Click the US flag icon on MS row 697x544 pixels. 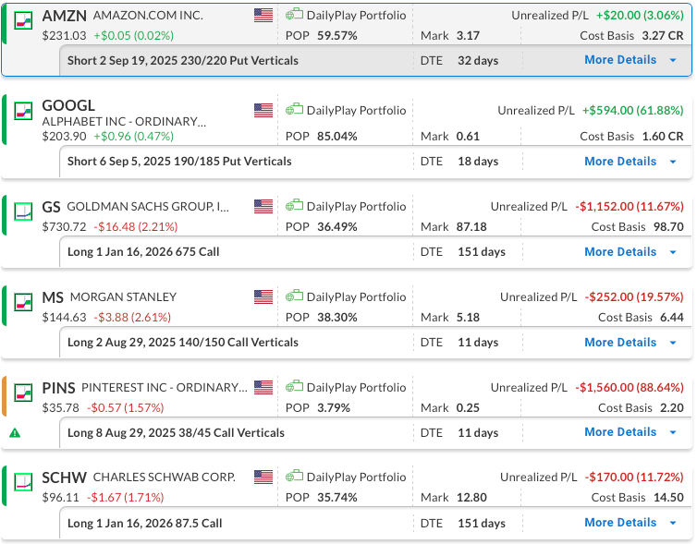(263, 297)
